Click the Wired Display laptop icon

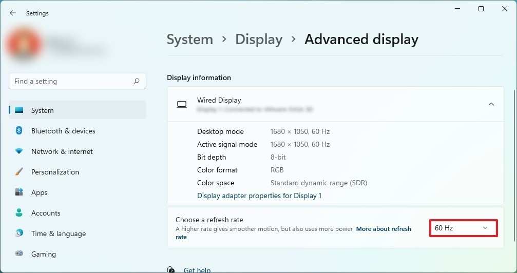coord(182,105)
